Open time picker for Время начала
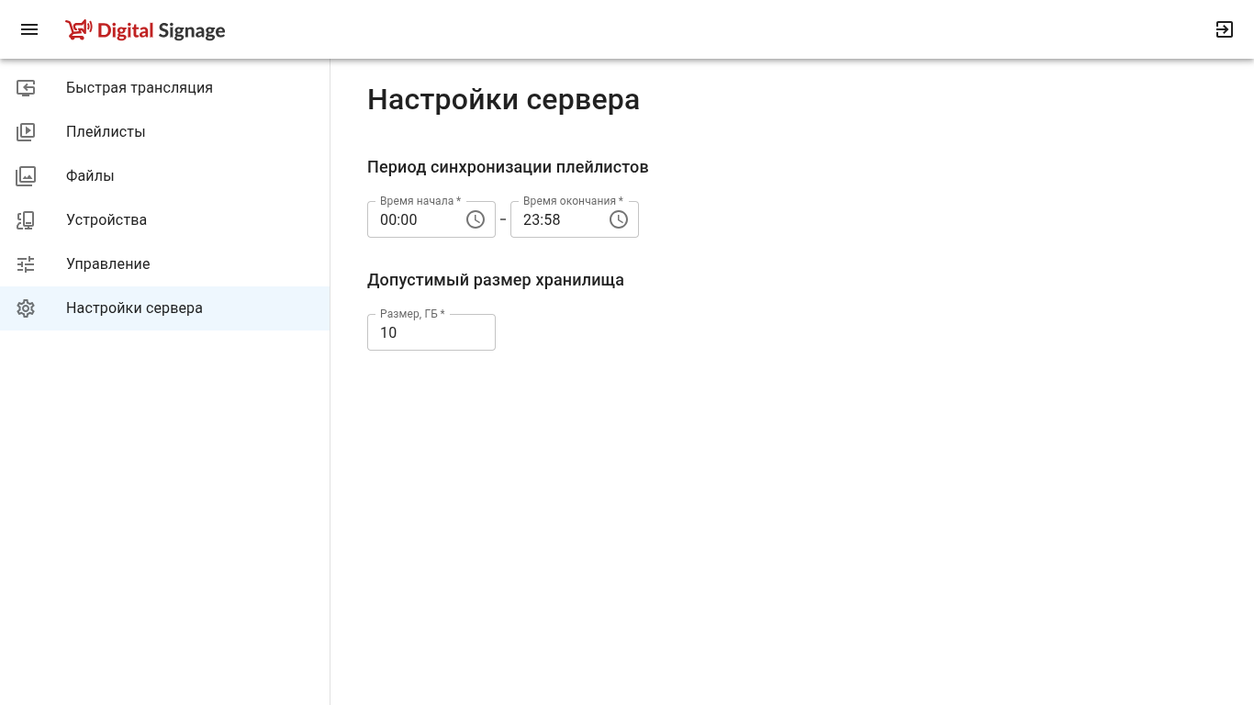Viewport: 1254px width, 705px height. click(x=476, y=219)
